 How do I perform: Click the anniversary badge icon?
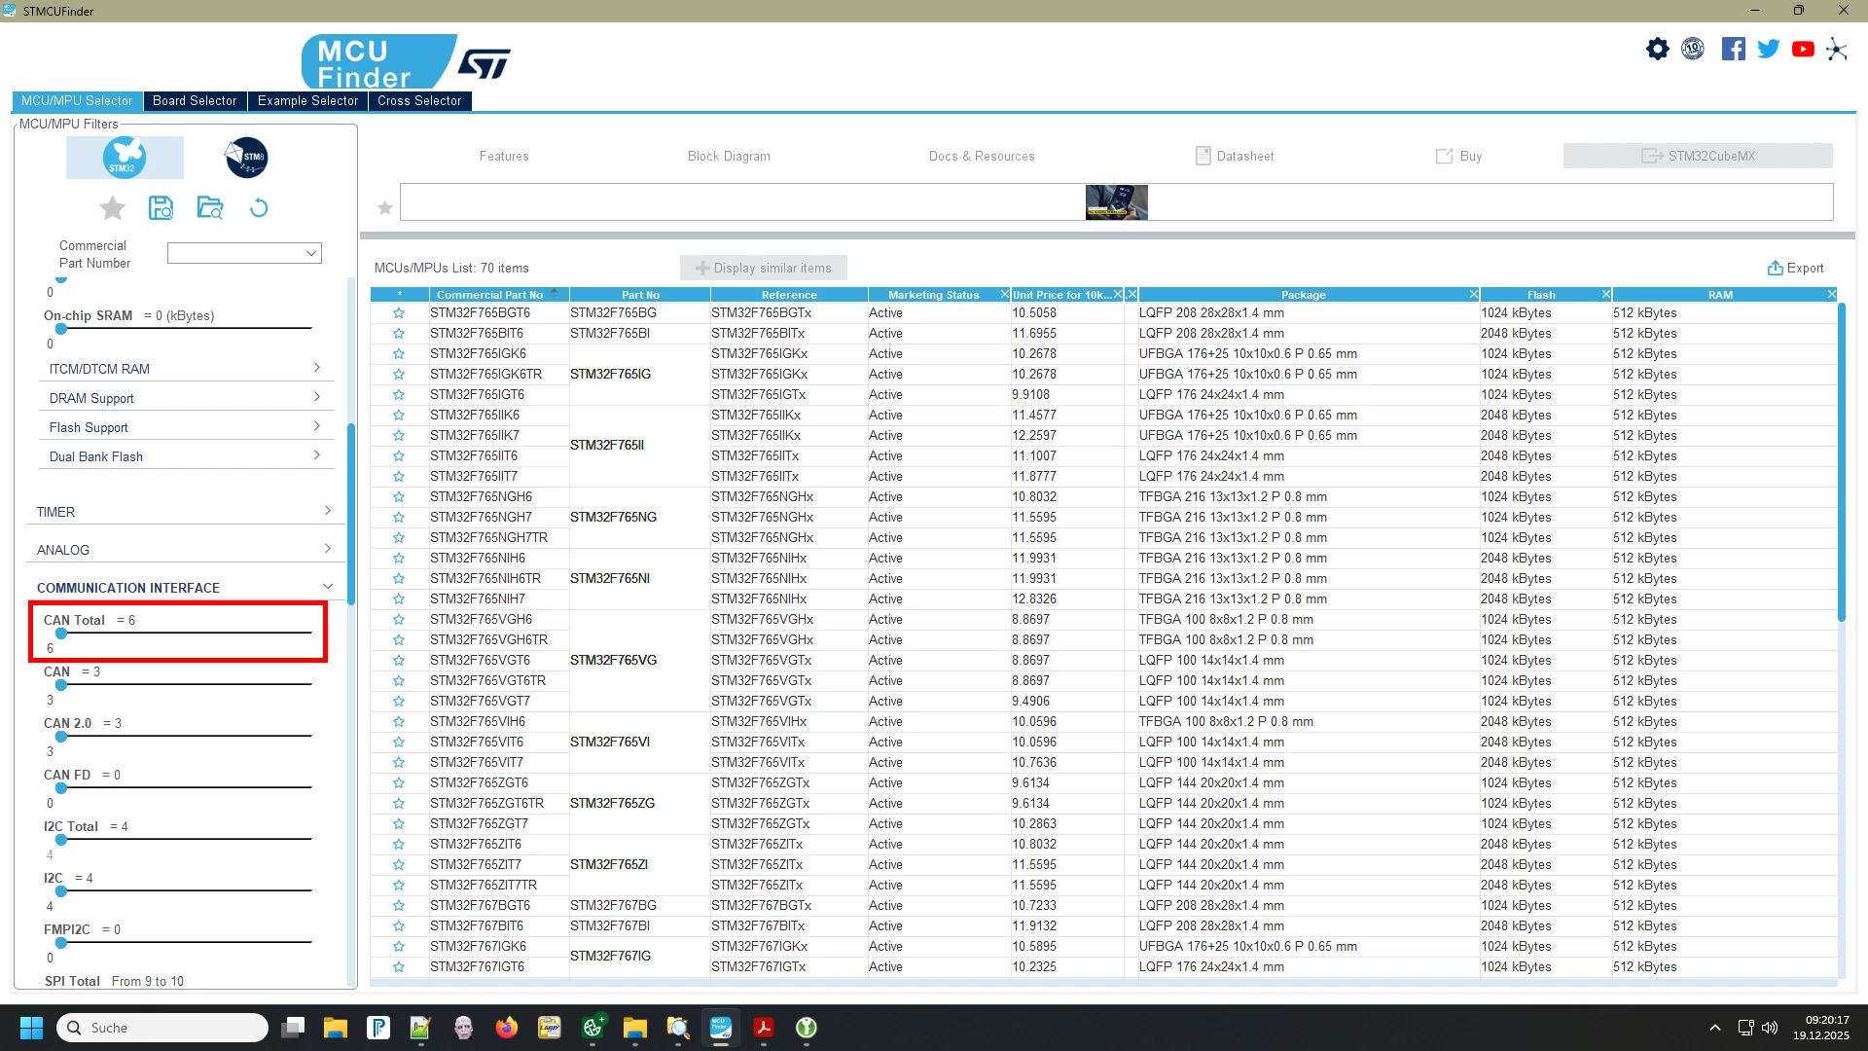(1693, 49)
